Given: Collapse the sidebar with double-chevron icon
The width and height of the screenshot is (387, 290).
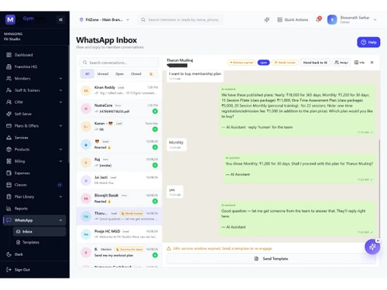Looking at the screenshot, I should click(60, 19).
